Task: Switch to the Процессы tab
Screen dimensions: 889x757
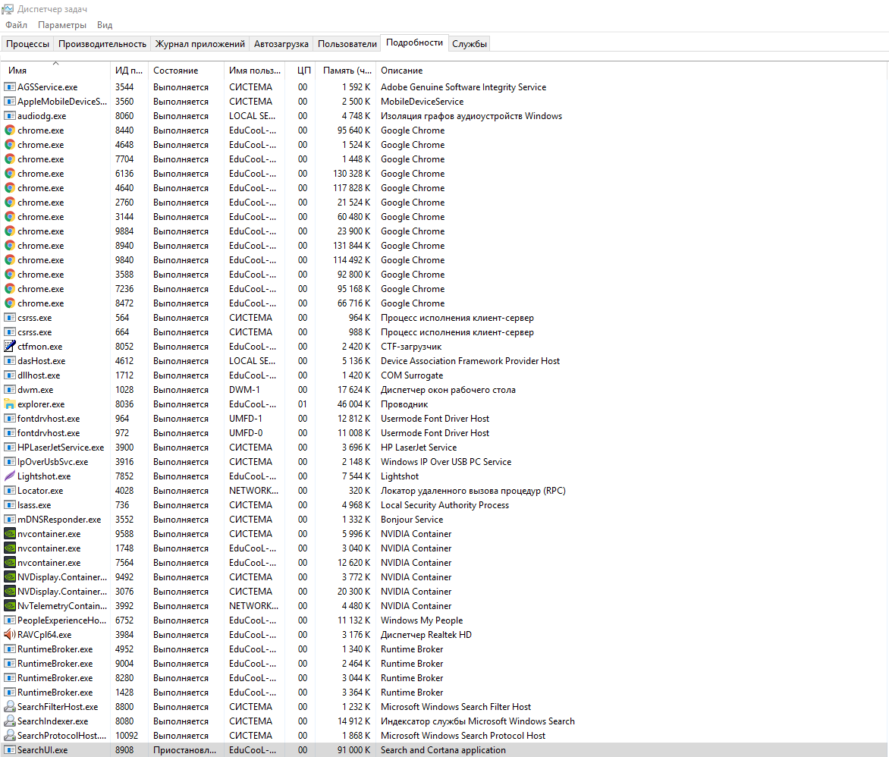Action: (x=28, y=44)
